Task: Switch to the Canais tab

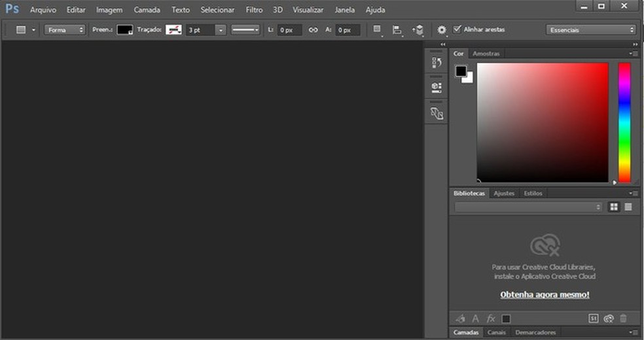Action: click(x=496, y=332)
